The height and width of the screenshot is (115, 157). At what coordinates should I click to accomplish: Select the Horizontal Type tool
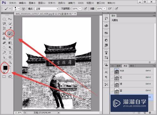point(10,52)
